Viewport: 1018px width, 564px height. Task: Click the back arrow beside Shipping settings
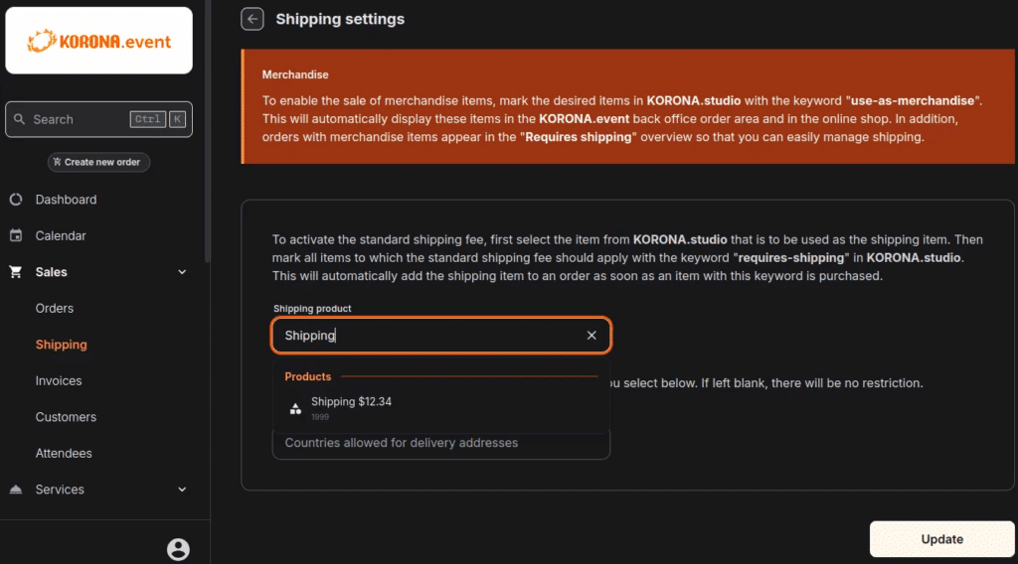point(253,19)
